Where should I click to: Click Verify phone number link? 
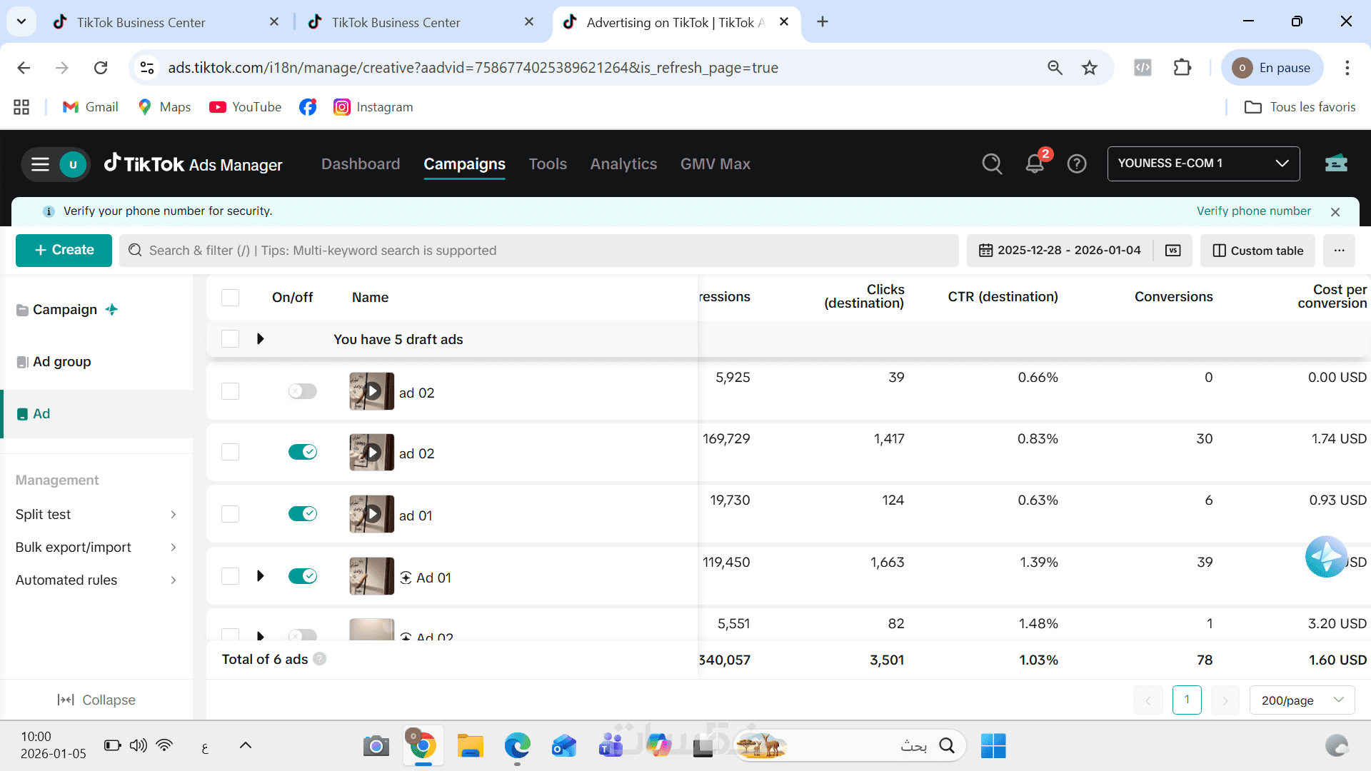[1253, 211]
